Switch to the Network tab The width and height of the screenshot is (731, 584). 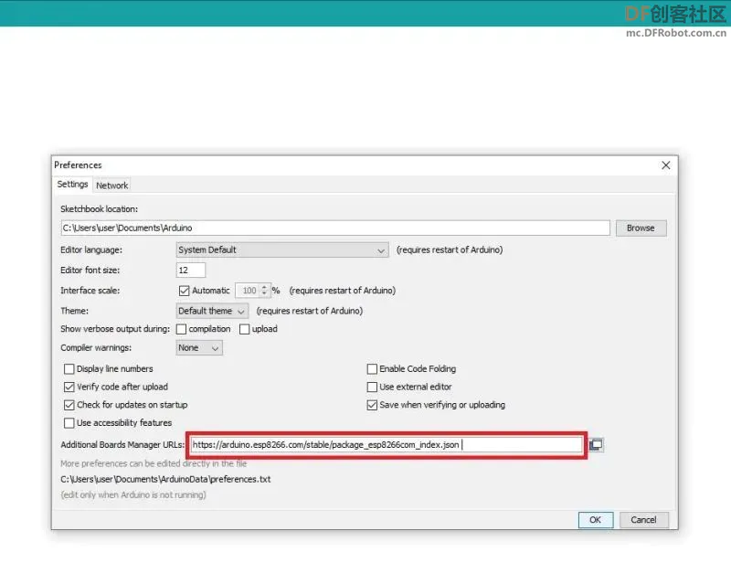[111, 186]
